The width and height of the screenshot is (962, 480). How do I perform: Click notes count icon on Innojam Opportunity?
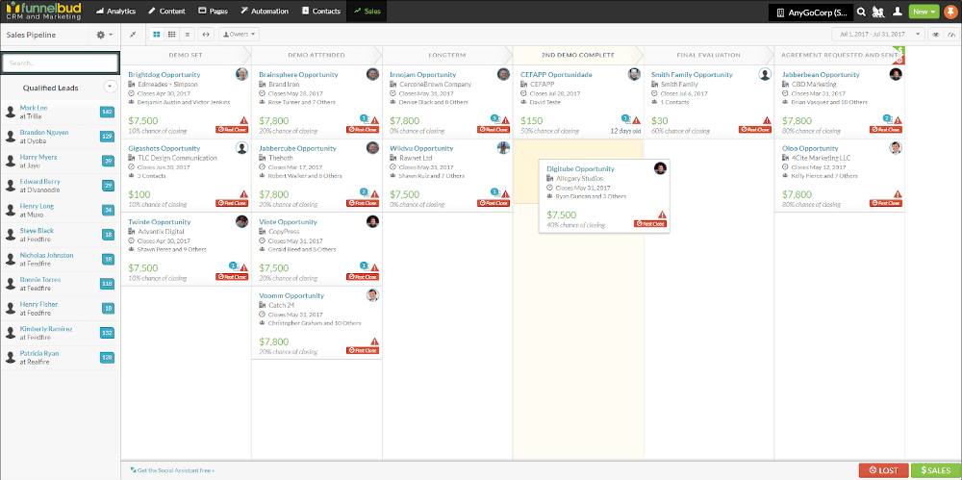[x=494, y=119]
